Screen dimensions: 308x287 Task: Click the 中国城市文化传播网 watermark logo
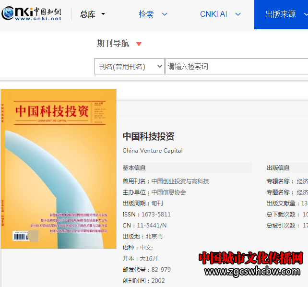click(251, 258)
